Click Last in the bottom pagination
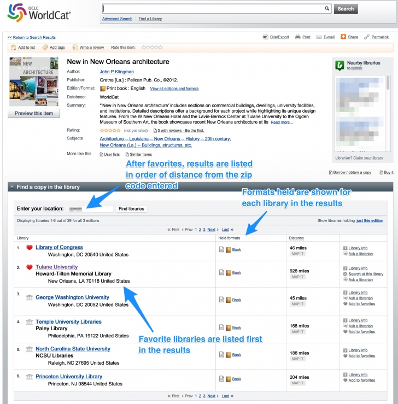 225,396
